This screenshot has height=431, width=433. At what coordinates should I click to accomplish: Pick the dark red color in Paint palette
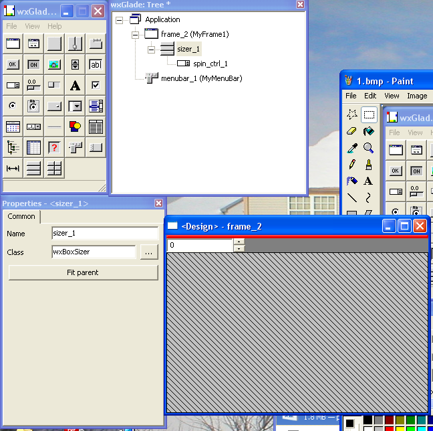[390, 421]
